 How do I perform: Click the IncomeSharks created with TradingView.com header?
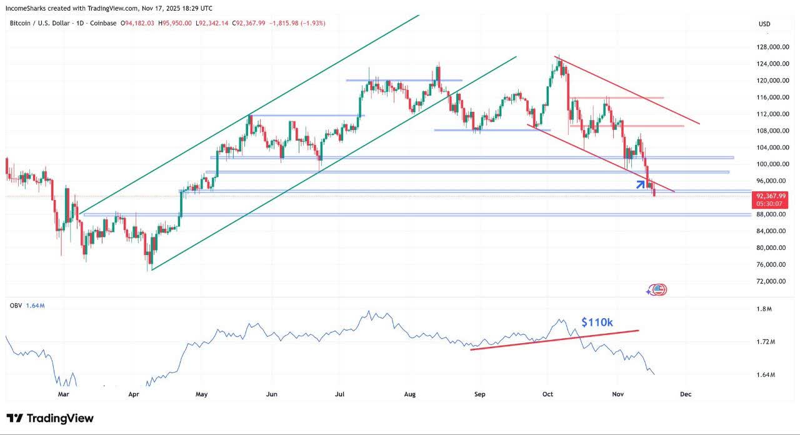pyautogui.click(x=110, y=8)
